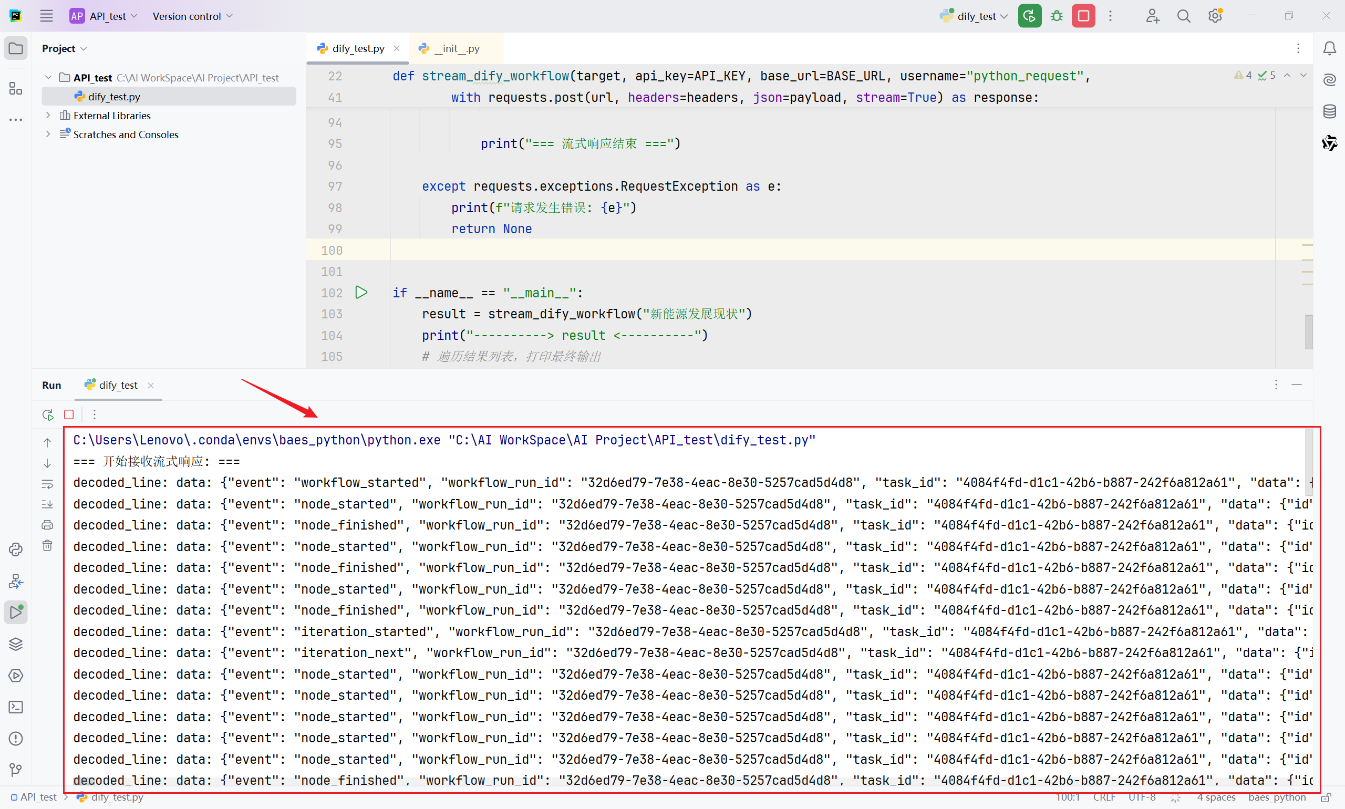Open the AI Assistant spiral icon

(x=1329, y=80)
